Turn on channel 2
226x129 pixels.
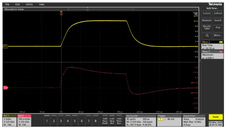pos(54,120)
